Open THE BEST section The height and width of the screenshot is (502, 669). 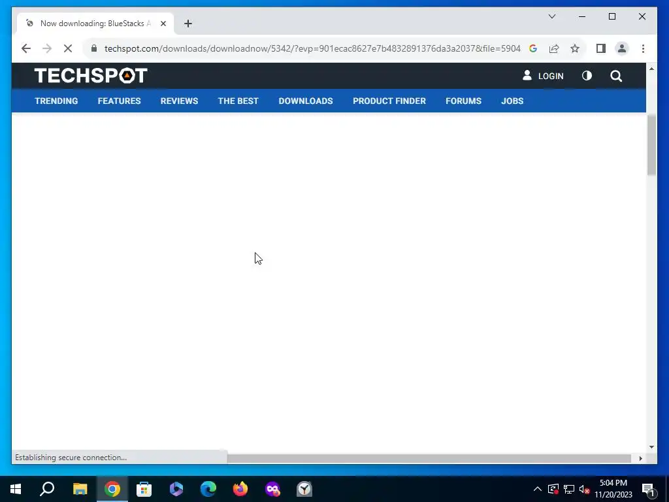click(238, 101)
